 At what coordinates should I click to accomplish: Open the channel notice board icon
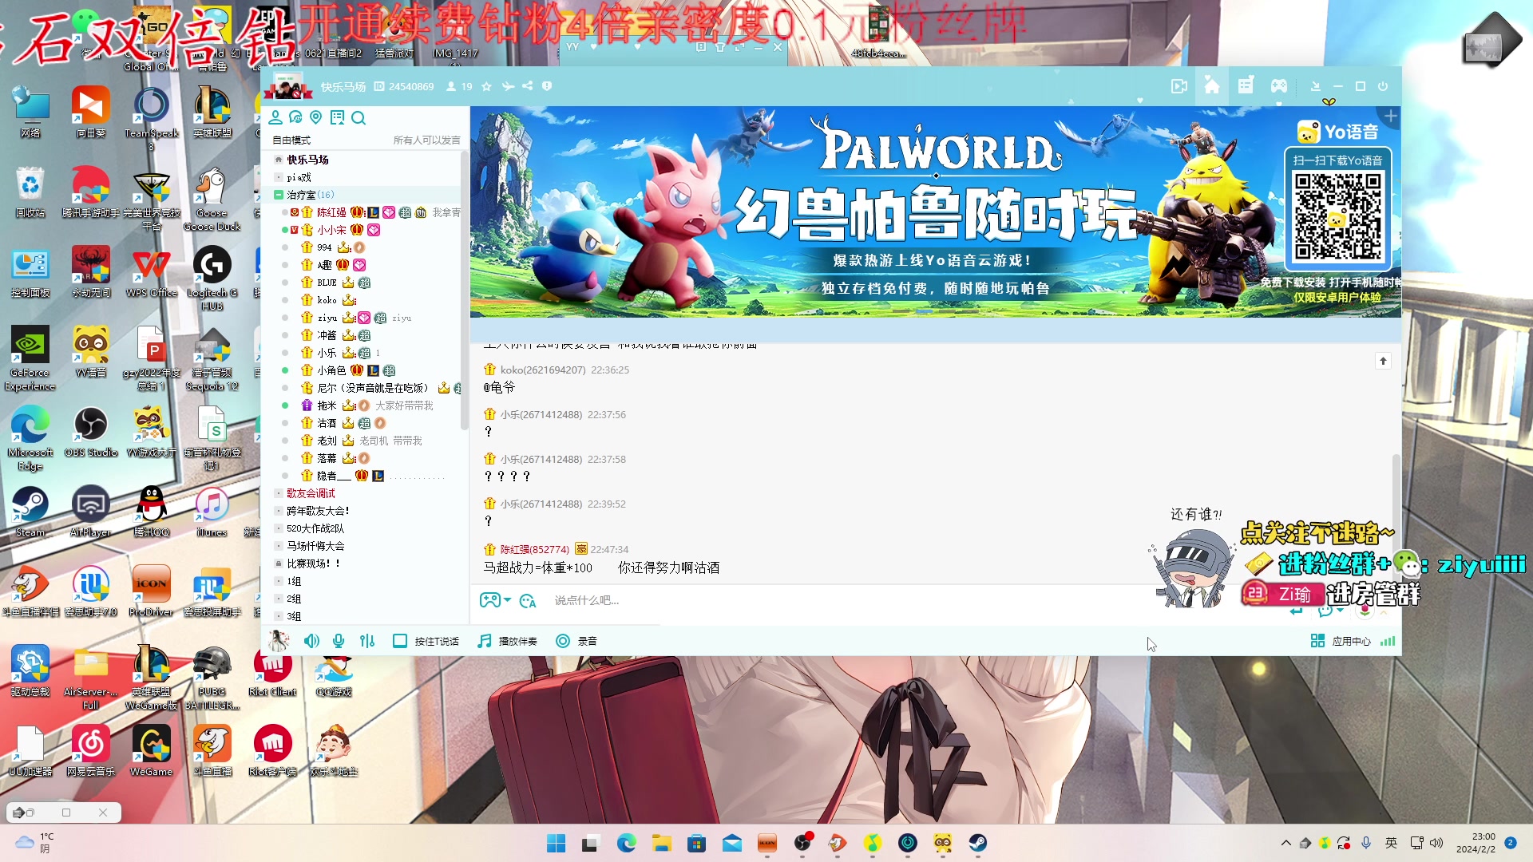pyautogui.click(x=337, y=118)
